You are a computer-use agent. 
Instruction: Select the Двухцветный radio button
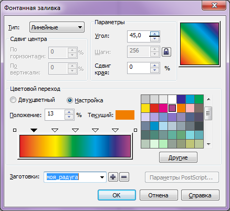13,100
